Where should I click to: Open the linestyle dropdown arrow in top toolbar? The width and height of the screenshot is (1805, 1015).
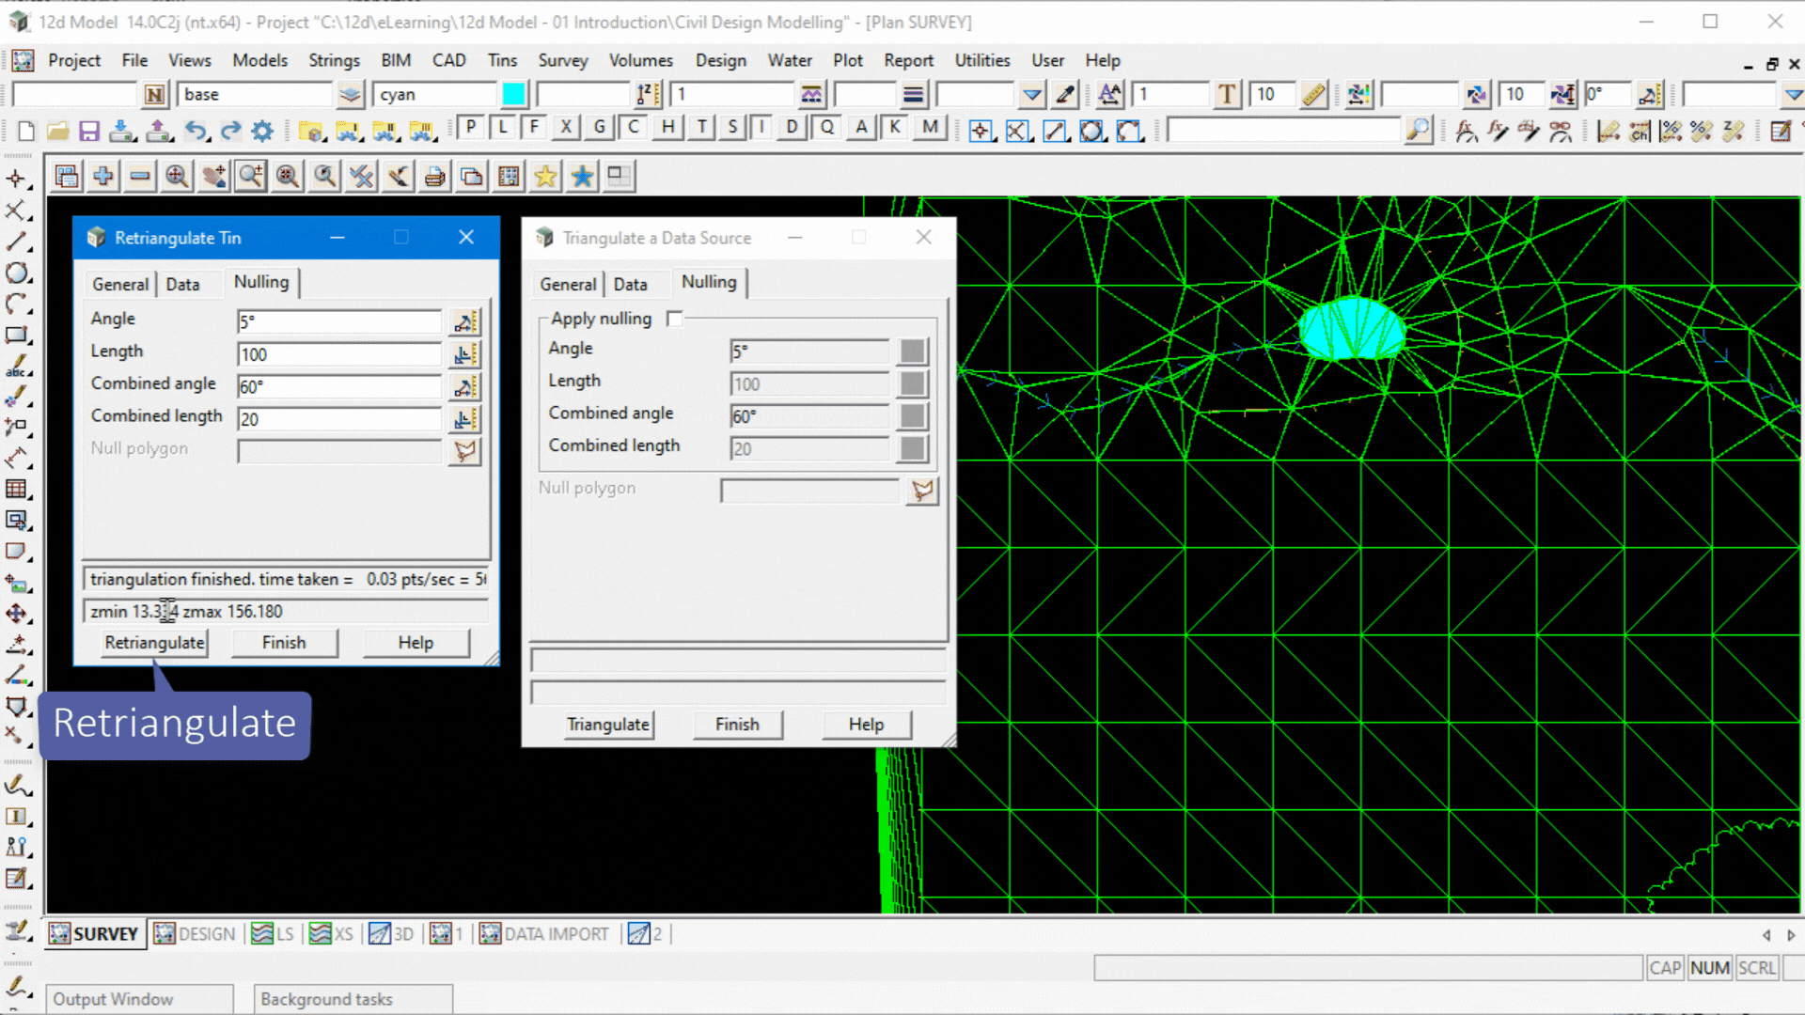coord(1031,95)
